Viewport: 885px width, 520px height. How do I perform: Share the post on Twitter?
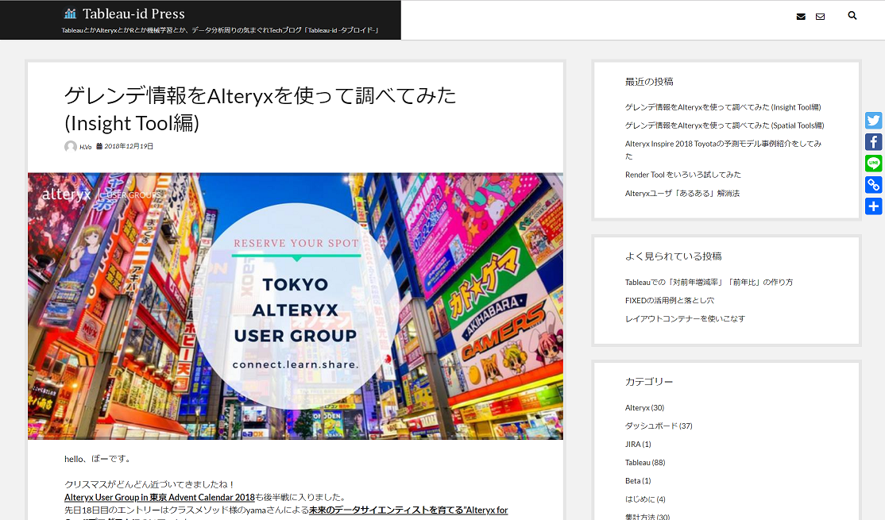(x=874, y=121)
